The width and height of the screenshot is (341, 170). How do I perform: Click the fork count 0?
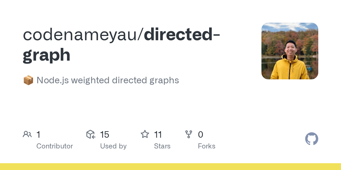coord(201,135)
